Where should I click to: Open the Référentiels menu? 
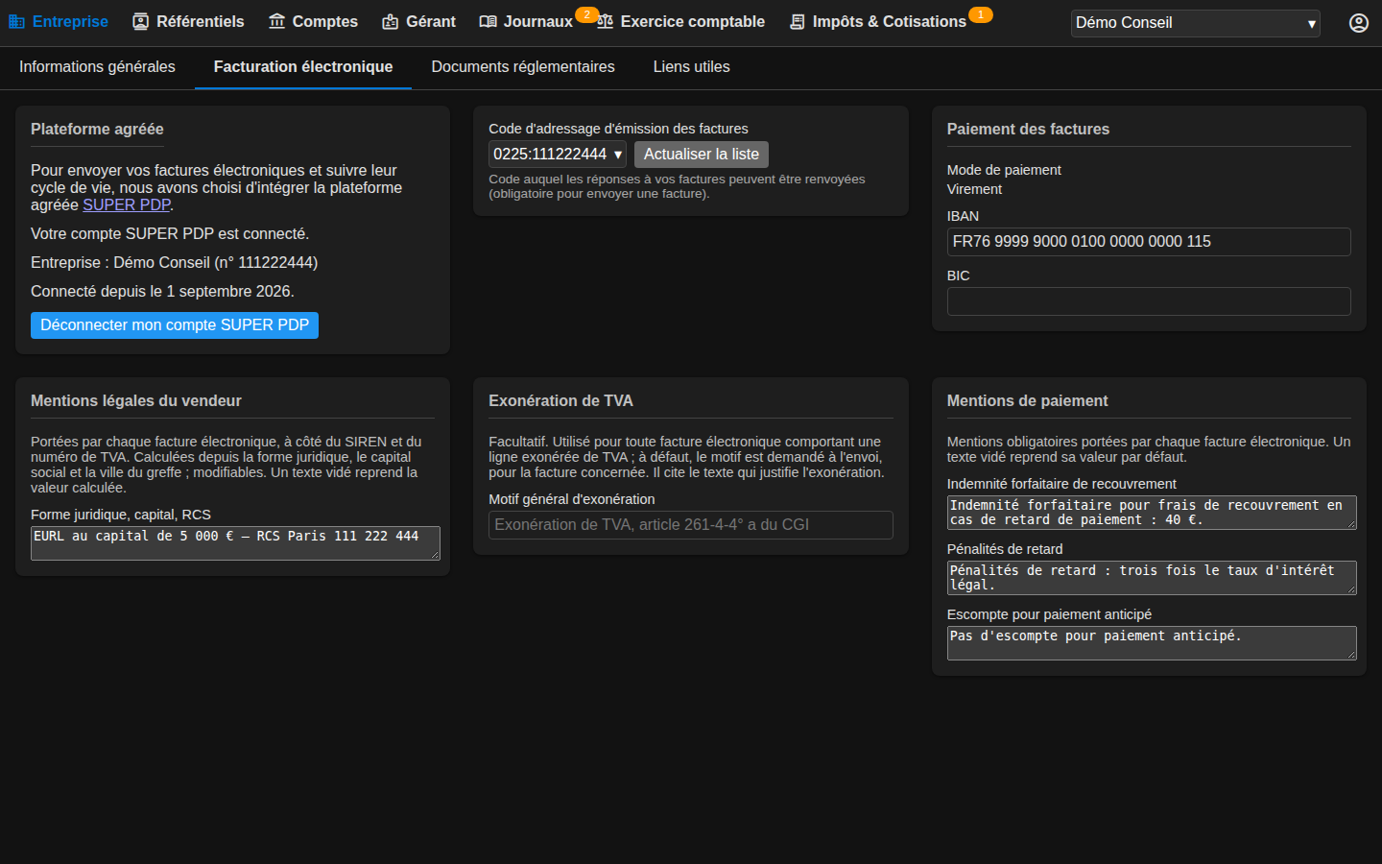188,21
